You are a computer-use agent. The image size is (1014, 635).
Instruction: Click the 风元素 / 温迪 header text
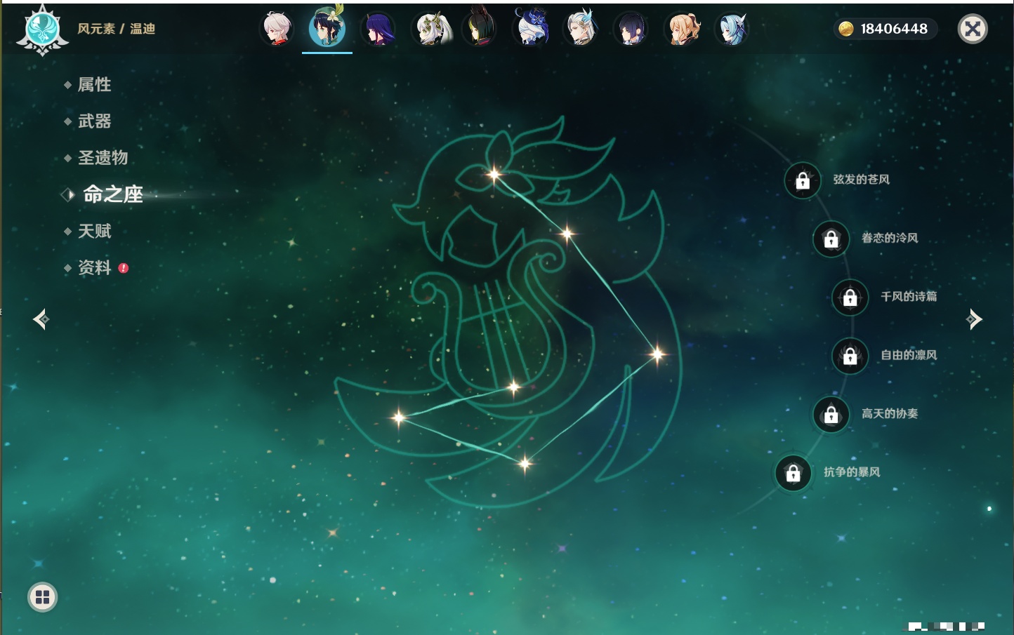[x=116, y=29]
